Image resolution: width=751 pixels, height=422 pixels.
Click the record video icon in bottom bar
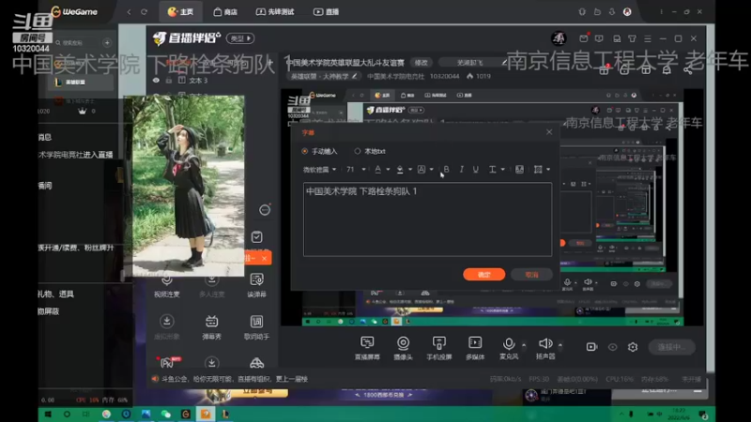click(592, 347)
